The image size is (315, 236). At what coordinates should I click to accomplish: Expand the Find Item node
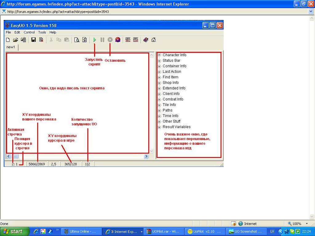point(159,77)
